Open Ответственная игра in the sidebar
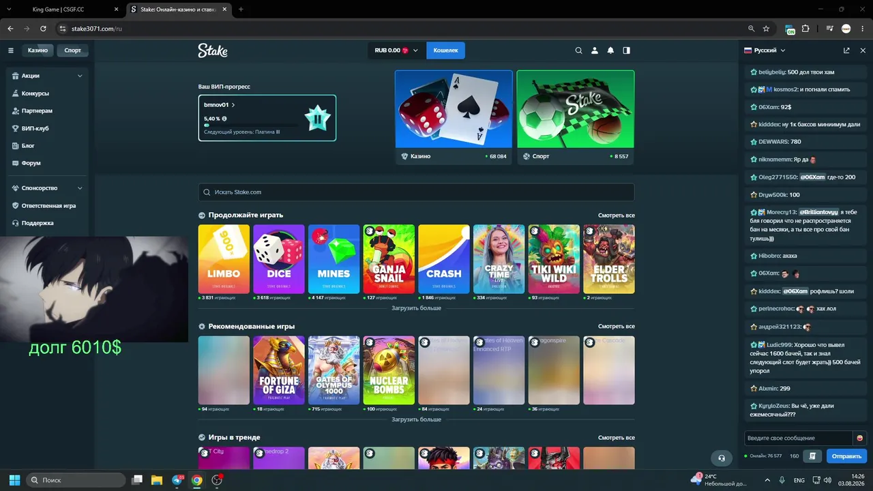 point(47,205)
